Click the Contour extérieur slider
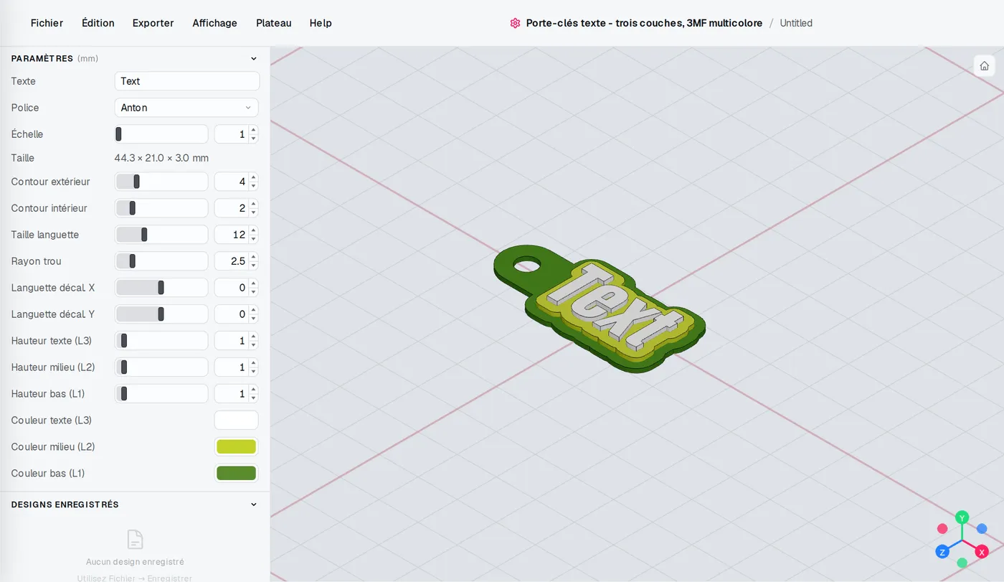The image size is (1004, 582). click(x=161, y=182)
